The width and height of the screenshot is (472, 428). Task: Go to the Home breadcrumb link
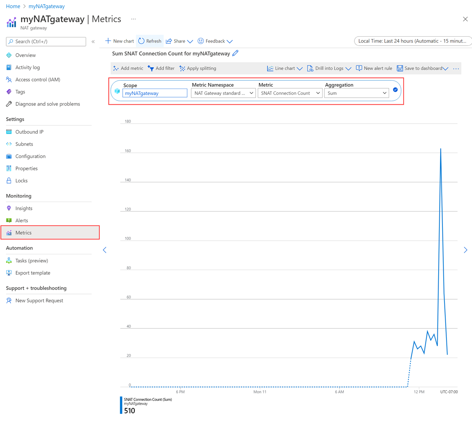(13, 6)
